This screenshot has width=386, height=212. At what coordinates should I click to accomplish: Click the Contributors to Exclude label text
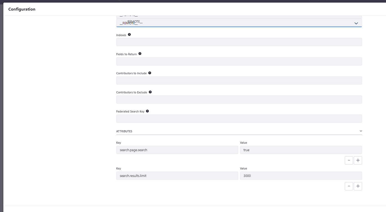pyautogui.click(x=132, y=92)
